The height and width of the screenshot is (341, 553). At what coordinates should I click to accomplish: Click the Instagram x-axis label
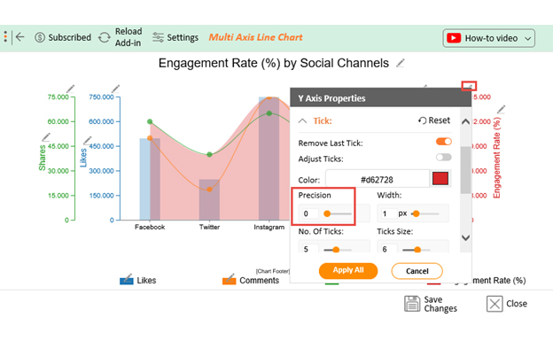click(269, 227)
